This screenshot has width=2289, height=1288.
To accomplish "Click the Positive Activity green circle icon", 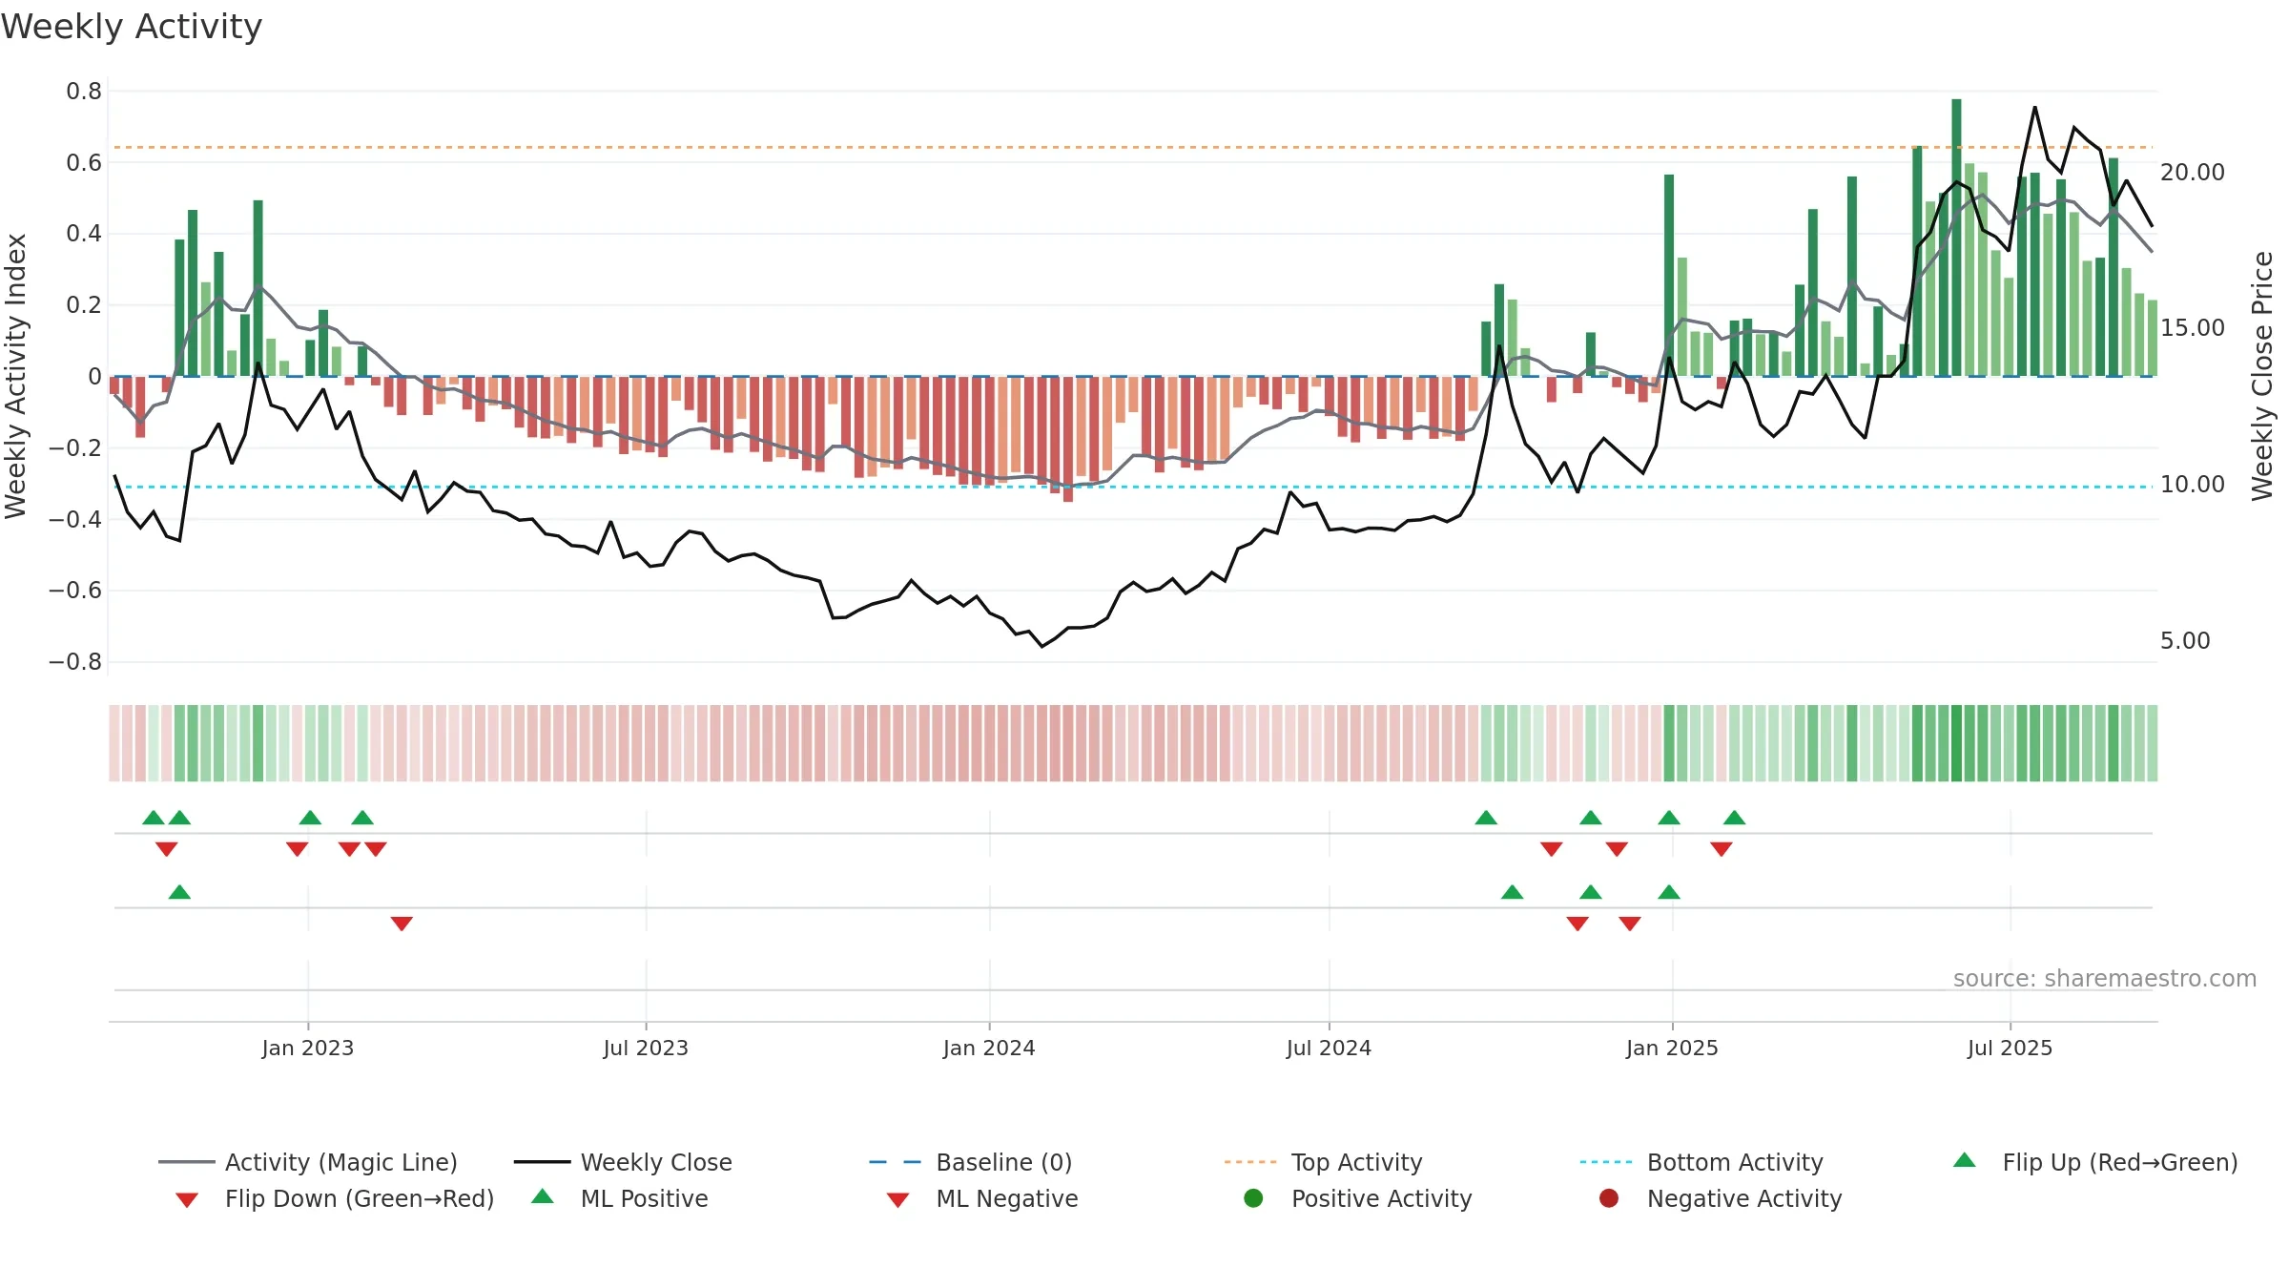I will pos(1253,1197).
